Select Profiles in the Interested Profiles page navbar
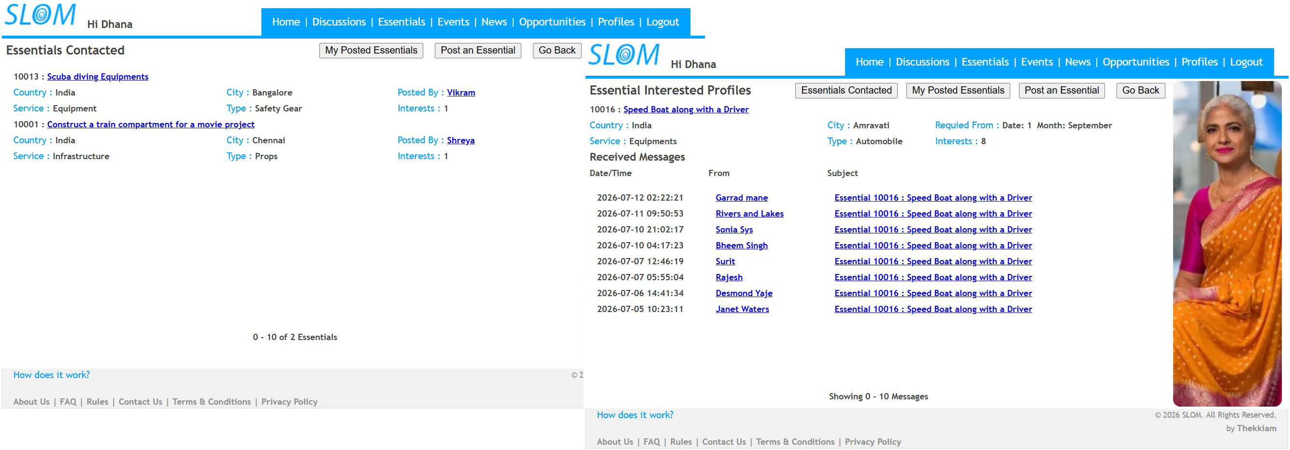The image size is (1290, 450). pos(1199,62)
